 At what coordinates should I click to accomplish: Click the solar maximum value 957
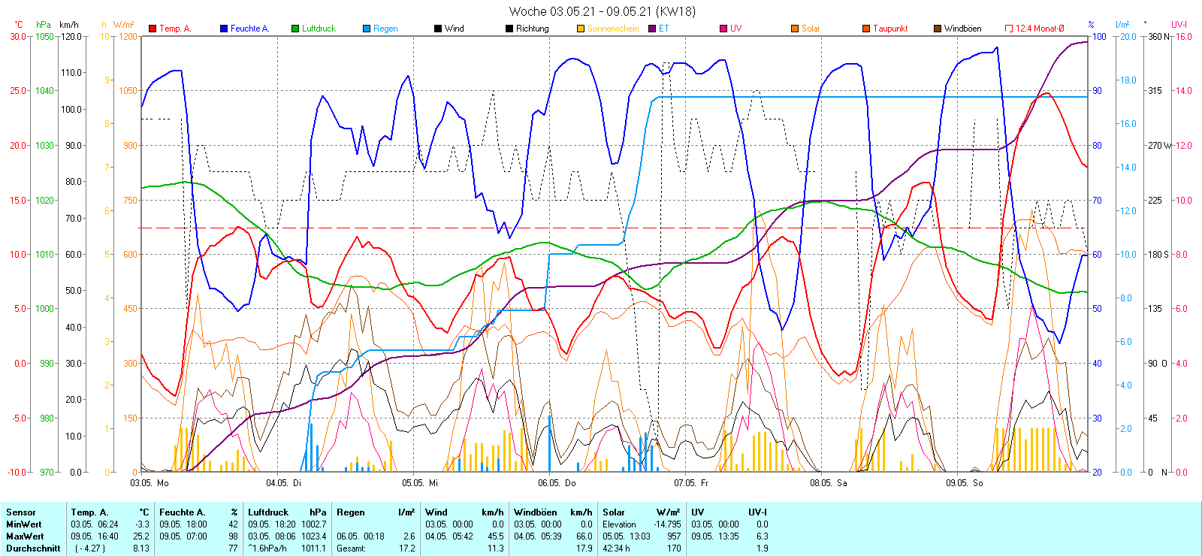(x=674, y=536)
